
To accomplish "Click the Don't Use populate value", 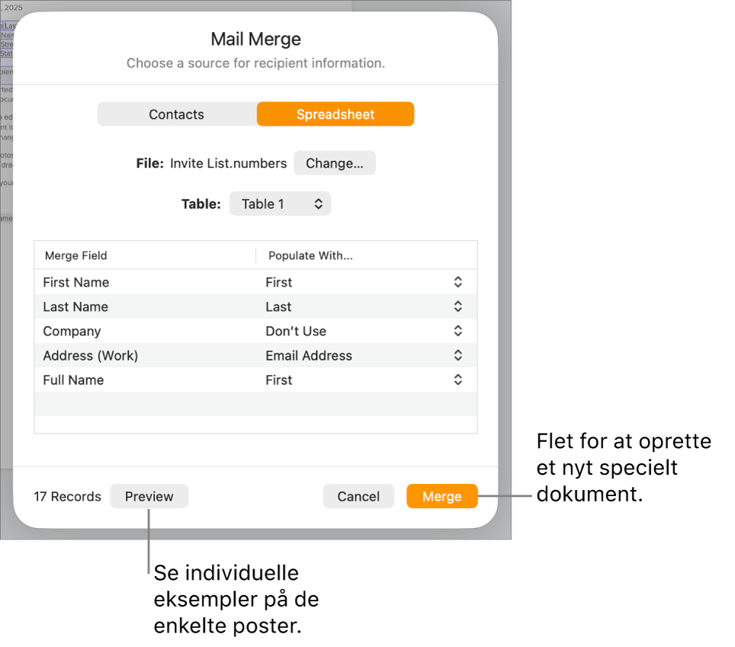I will (296, 332).
